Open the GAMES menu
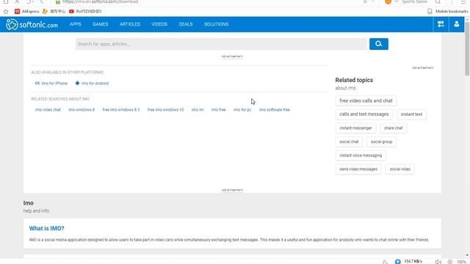Image resolution: width=470 pixels, height=264 pixels. pos(100,24)
